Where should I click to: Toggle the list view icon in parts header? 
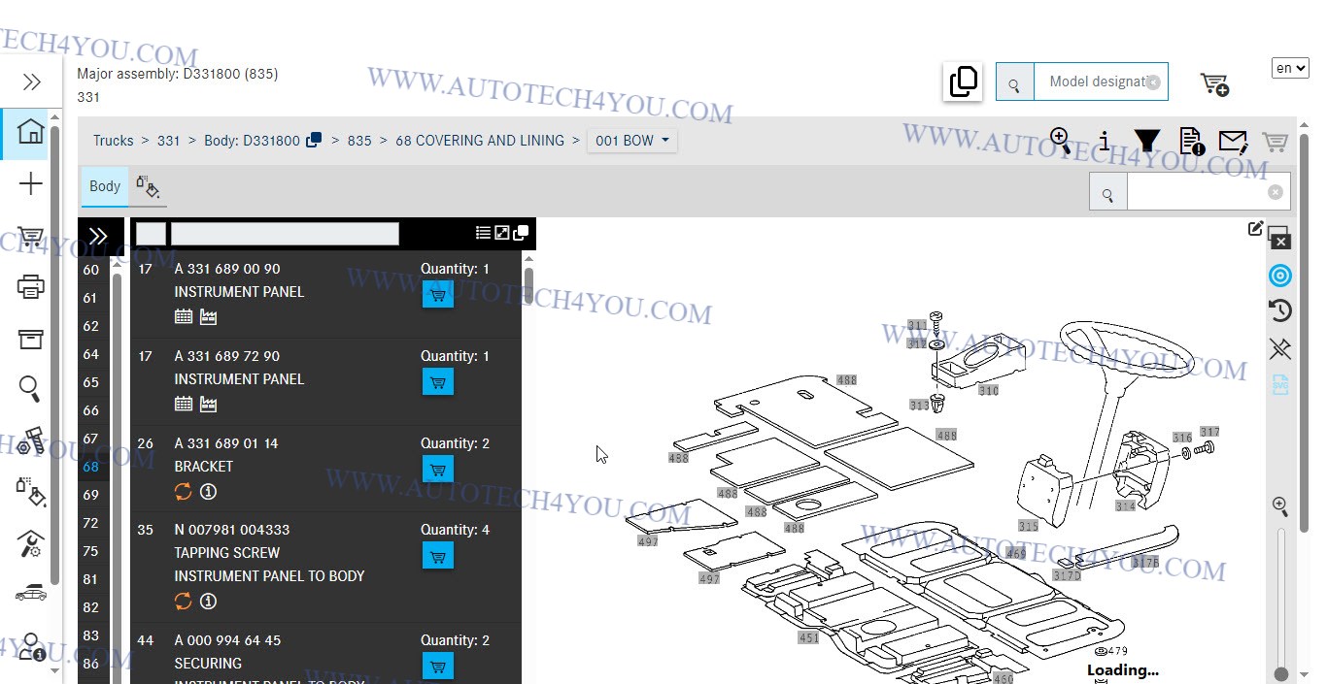[x=483, y=233]
